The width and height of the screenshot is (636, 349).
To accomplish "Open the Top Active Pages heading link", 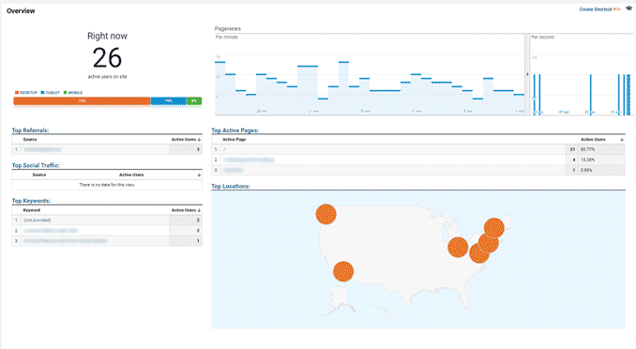I will (x=235, y=130).
